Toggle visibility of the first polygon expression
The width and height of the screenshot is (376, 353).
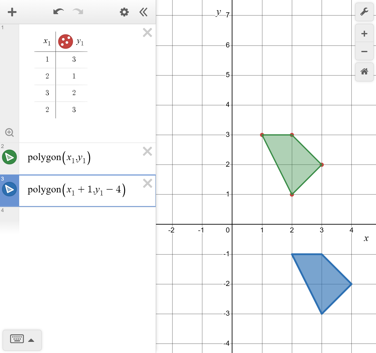(x=9, y=157)
